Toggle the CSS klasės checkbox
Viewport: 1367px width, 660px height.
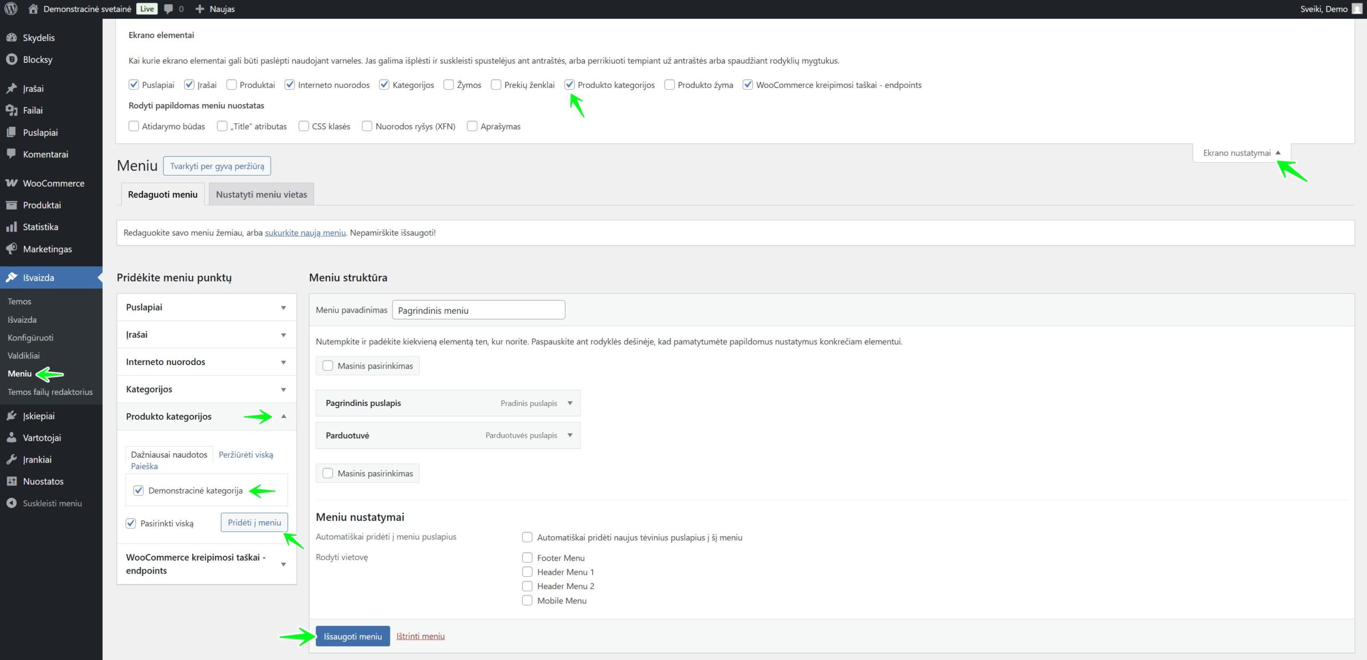[x=304, y=126]
